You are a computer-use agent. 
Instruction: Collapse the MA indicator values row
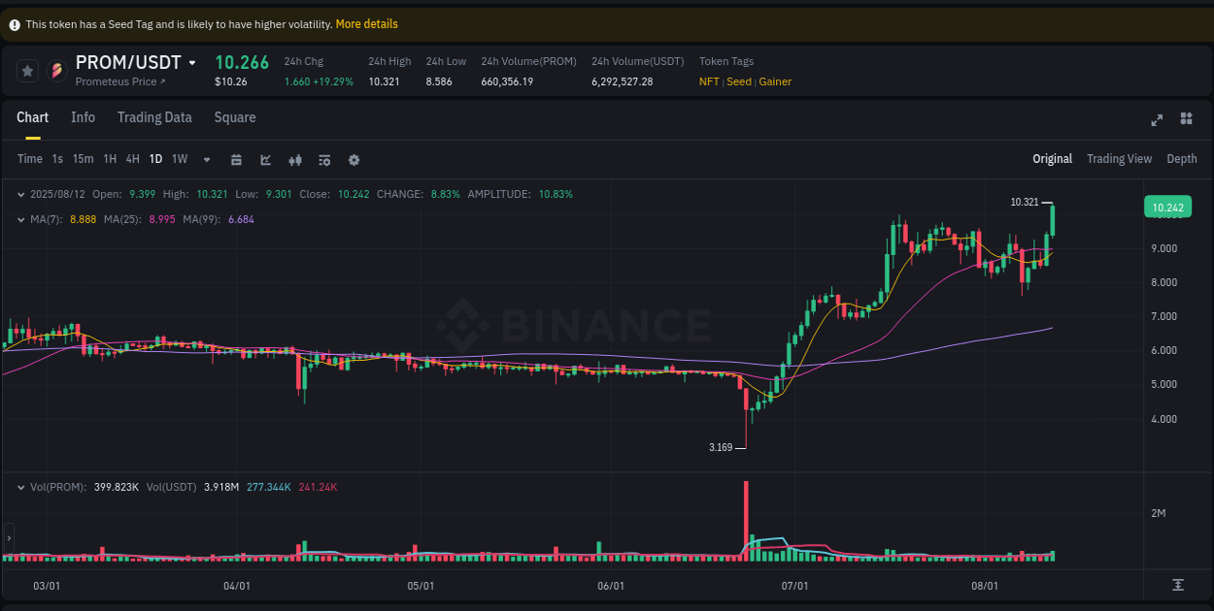[23, 219]
